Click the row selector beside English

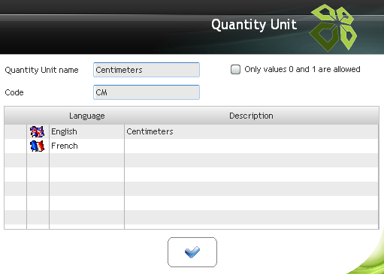tap(16, 131)
